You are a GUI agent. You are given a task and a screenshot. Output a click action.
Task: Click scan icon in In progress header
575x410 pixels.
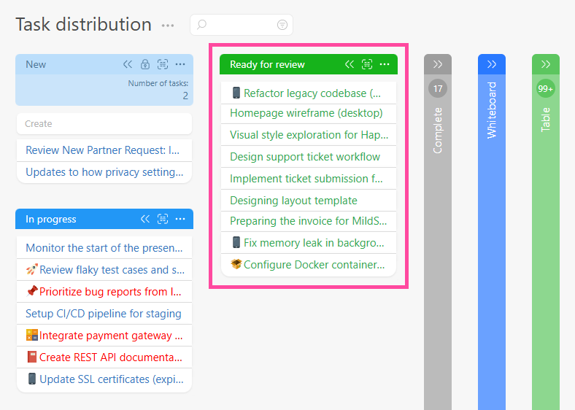point(163,219)
